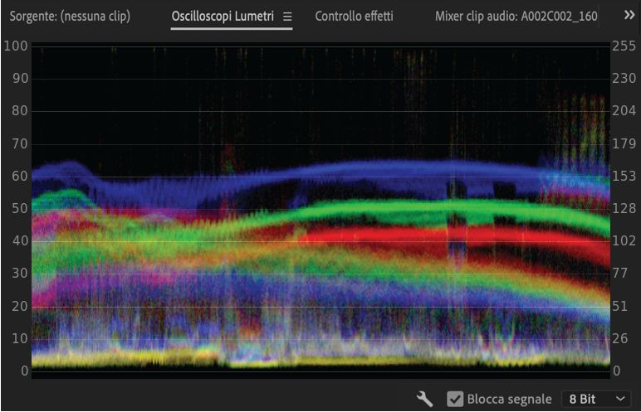
Task: Select the Oscilloscopi Lumetri tab
Action: click(x=223, y=17)
